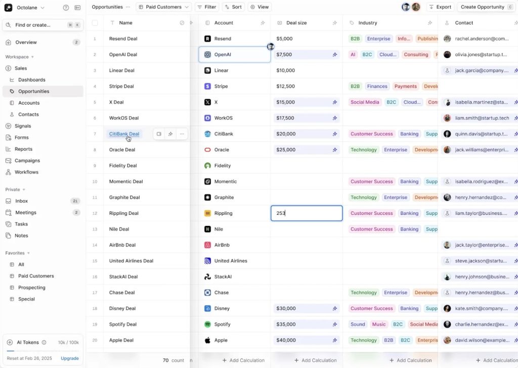Open the View options menu
This screenshot has height=368, width=518.
coord(260,7)
